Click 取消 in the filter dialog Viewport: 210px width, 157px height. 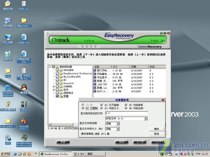tap(156, 134)
